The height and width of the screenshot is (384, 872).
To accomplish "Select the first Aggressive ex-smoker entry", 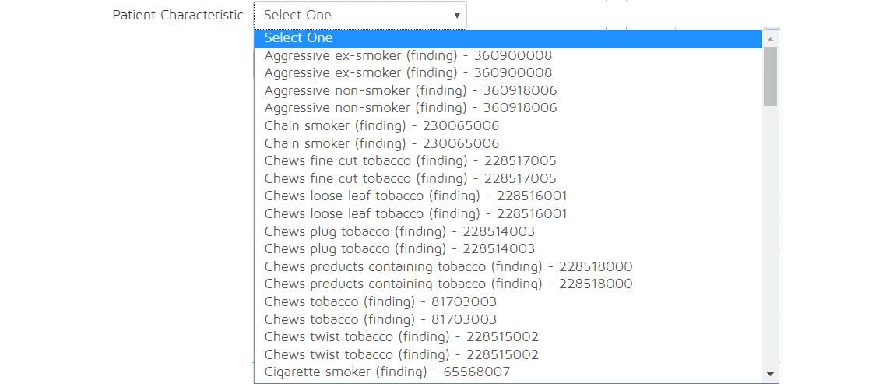I will (x=408, y=55).
